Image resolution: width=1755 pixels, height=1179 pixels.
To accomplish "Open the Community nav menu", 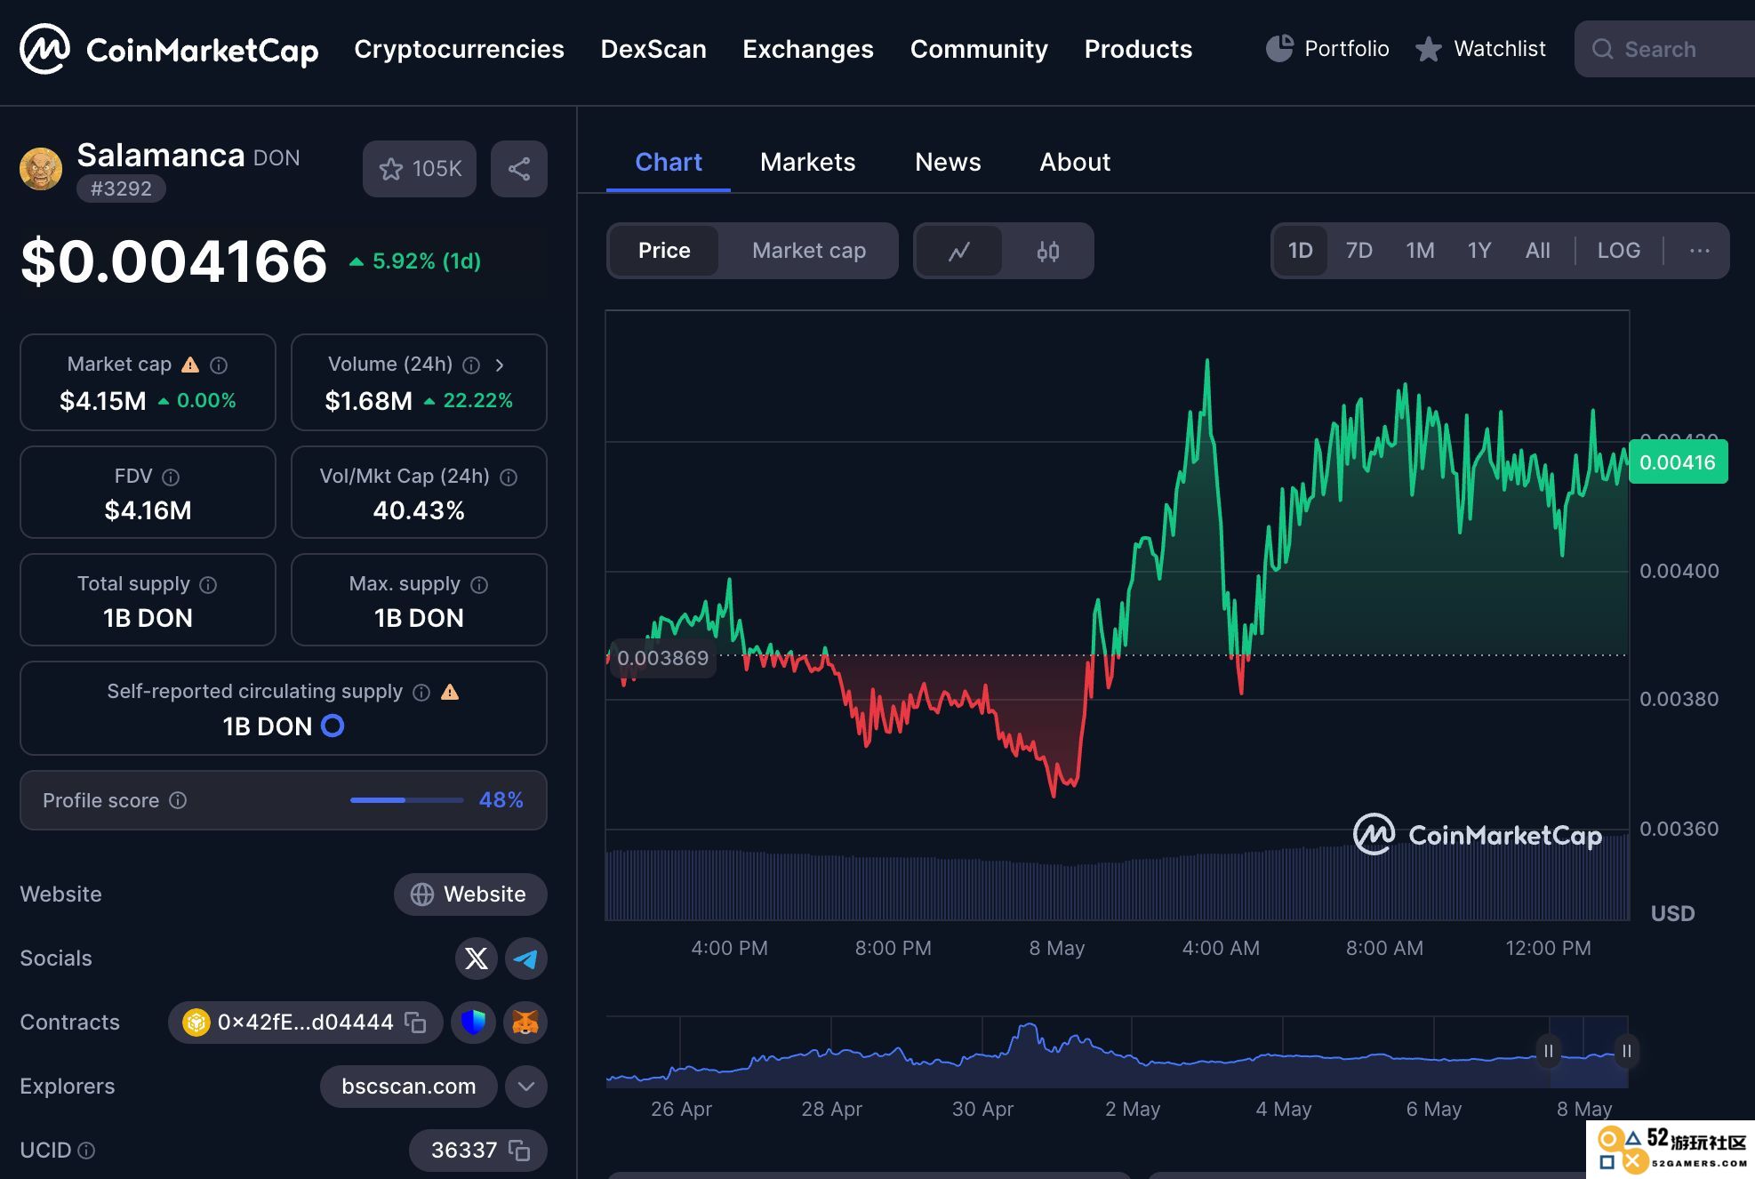I will (x=979, y=49).
